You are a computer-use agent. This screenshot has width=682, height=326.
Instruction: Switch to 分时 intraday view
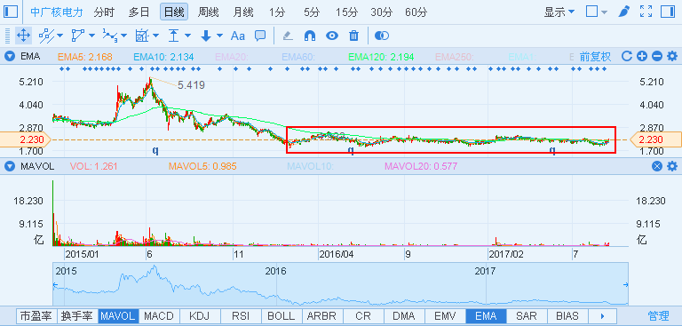[x=104, y=12]
